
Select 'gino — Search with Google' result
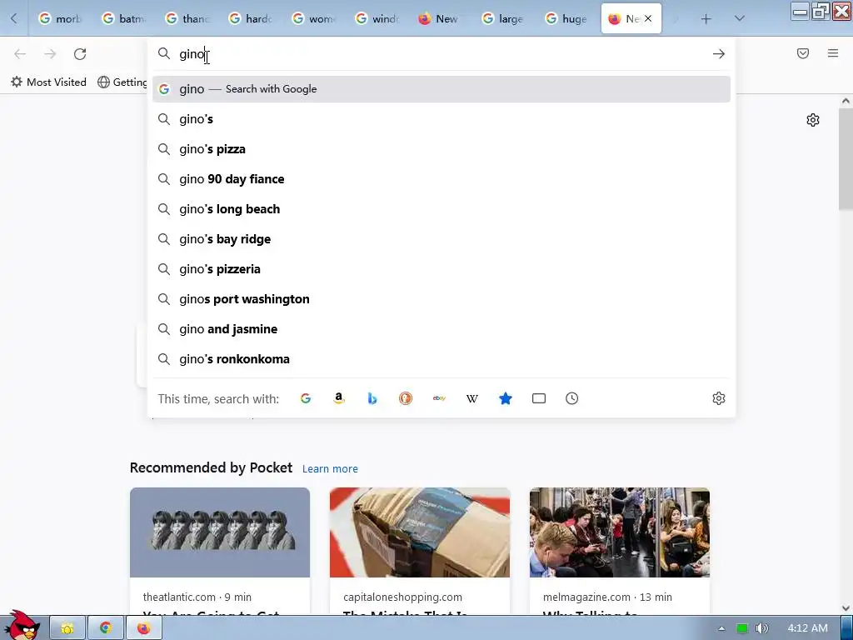click(441, 89)
